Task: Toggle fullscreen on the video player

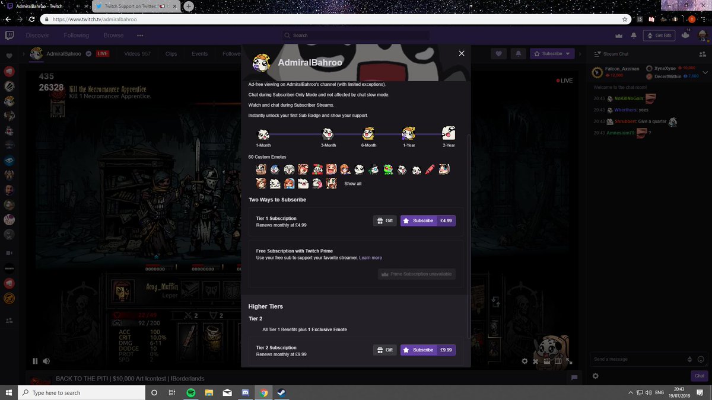Action: click(x=570, y=361)
